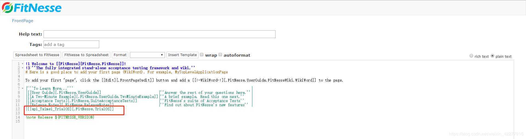The image size is (526, 139).
Task: Click the [[Acceptance Tests] line
Action: click(82, 101)
